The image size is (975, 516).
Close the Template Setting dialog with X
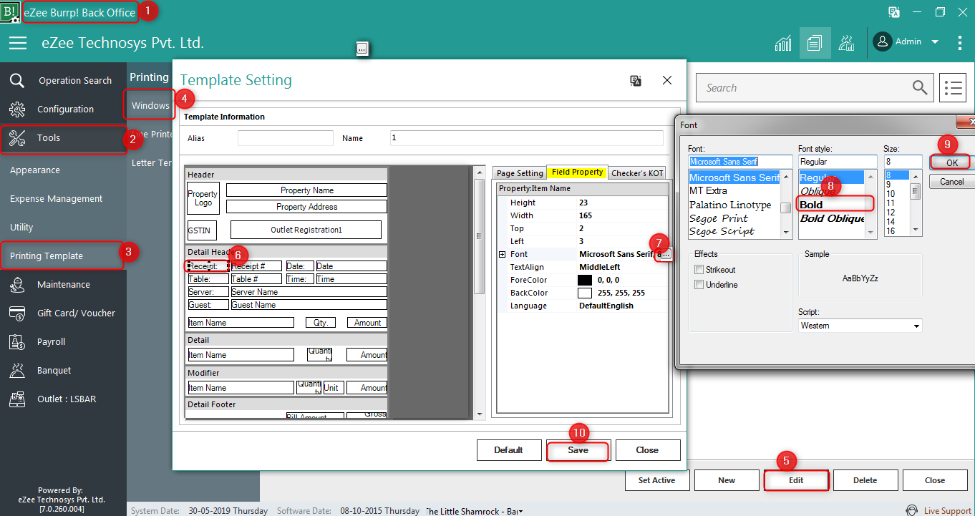(667, 80)
